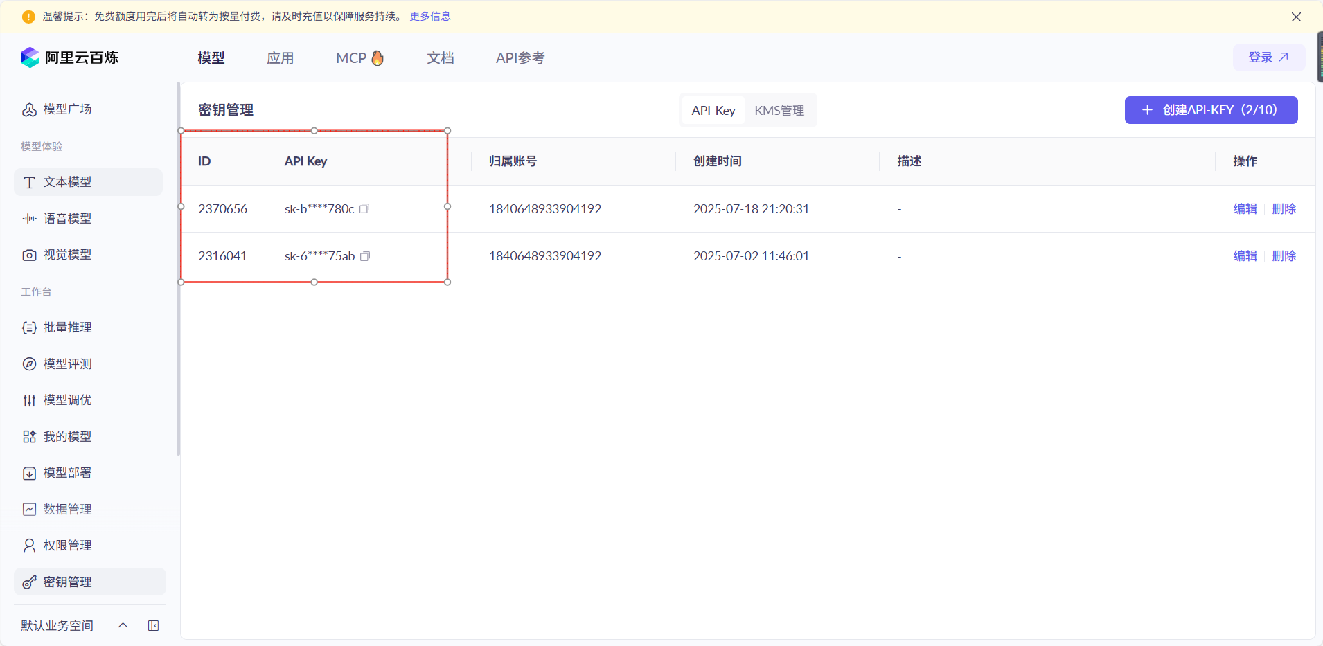The width and height of the screenshot is (1323, 646).
Task: Click the 密钥管理 key icon
Action: [x=29, y=582]
